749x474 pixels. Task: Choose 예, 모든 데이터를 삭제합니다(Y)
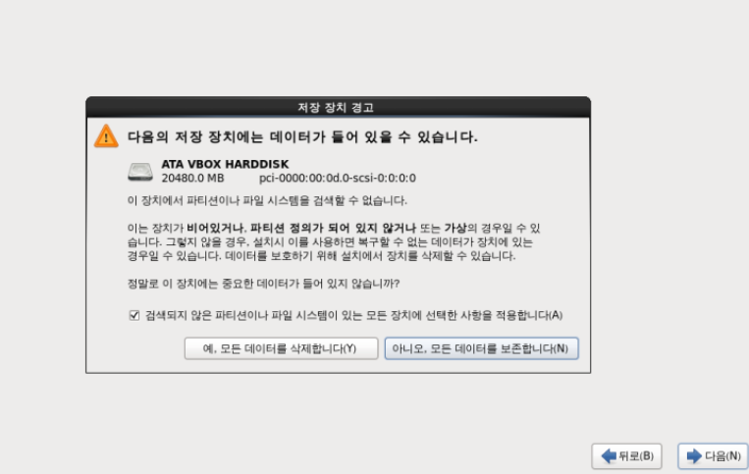pos(281,348)
